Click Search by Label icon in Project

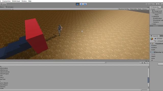click(145, 63)
